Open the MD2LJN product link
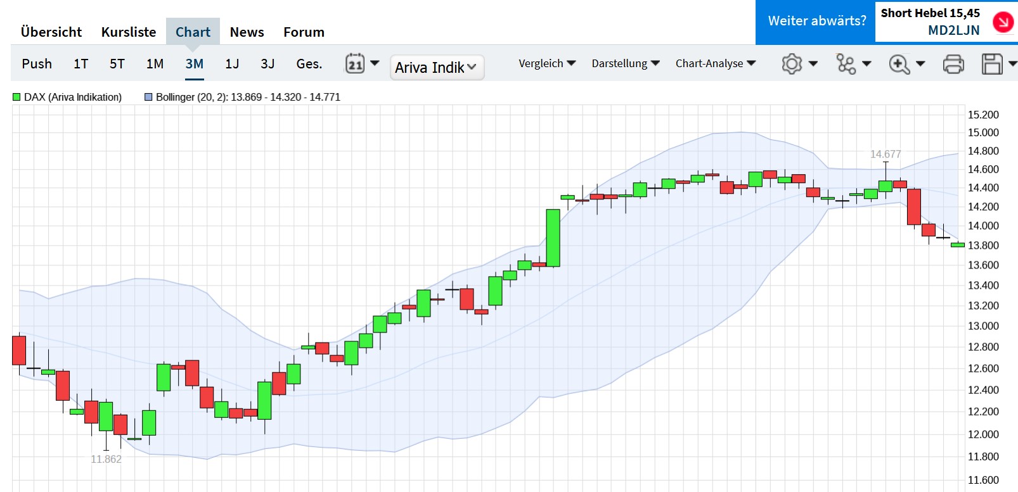The height and width of the screenshot is (492, 1018). [953, 30]
